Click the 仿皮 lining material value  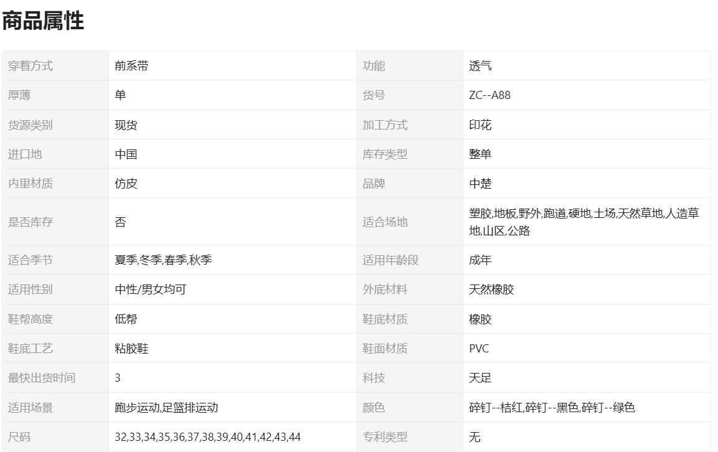click(x=126, y=184)
